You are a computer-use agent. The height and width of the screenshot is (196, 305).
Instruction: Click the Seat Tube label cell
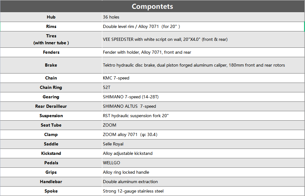[51, 125]
